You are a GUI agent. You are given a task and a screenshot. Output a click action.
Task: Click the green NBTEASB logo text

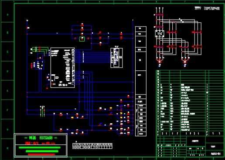(46, 138)
